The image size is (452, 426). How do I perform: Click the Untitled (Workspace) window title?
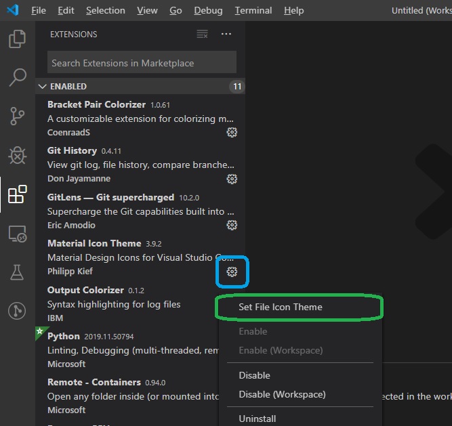tap(422, 10)
